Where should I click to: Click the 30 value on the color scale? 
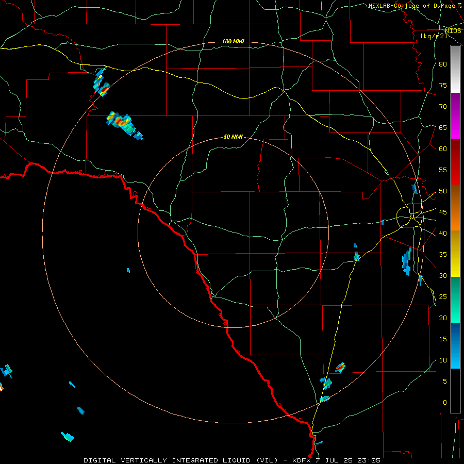(x=443, y=275)
